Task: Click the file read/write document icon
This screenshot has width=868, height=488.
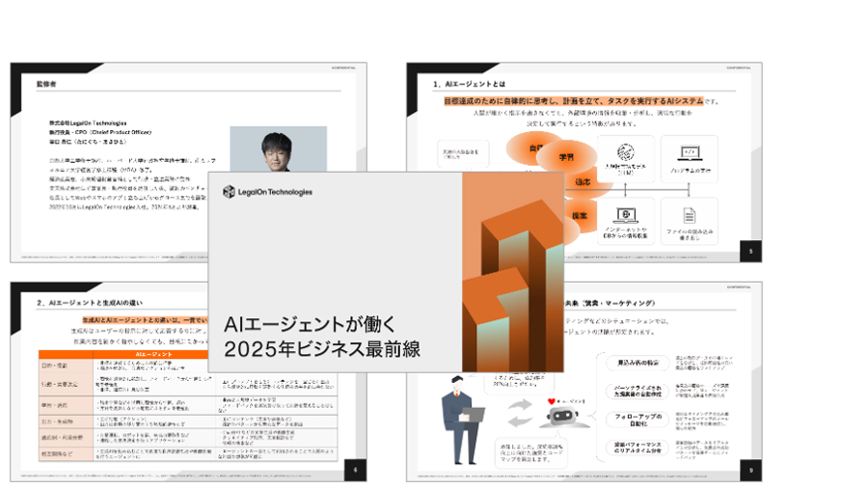Action: click(x=690, y=216)
